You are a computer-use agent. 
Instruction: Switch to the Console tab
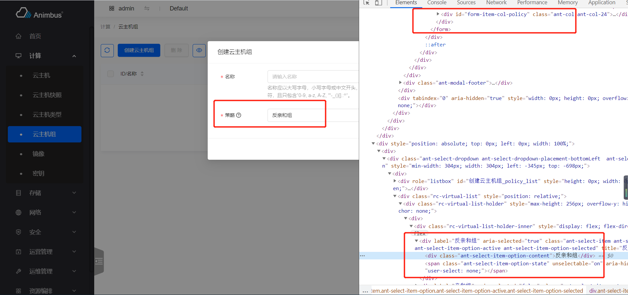437,3
